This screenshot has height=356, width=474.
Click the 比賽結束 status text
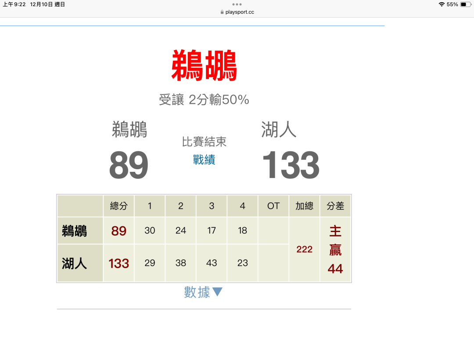[204, 142]
